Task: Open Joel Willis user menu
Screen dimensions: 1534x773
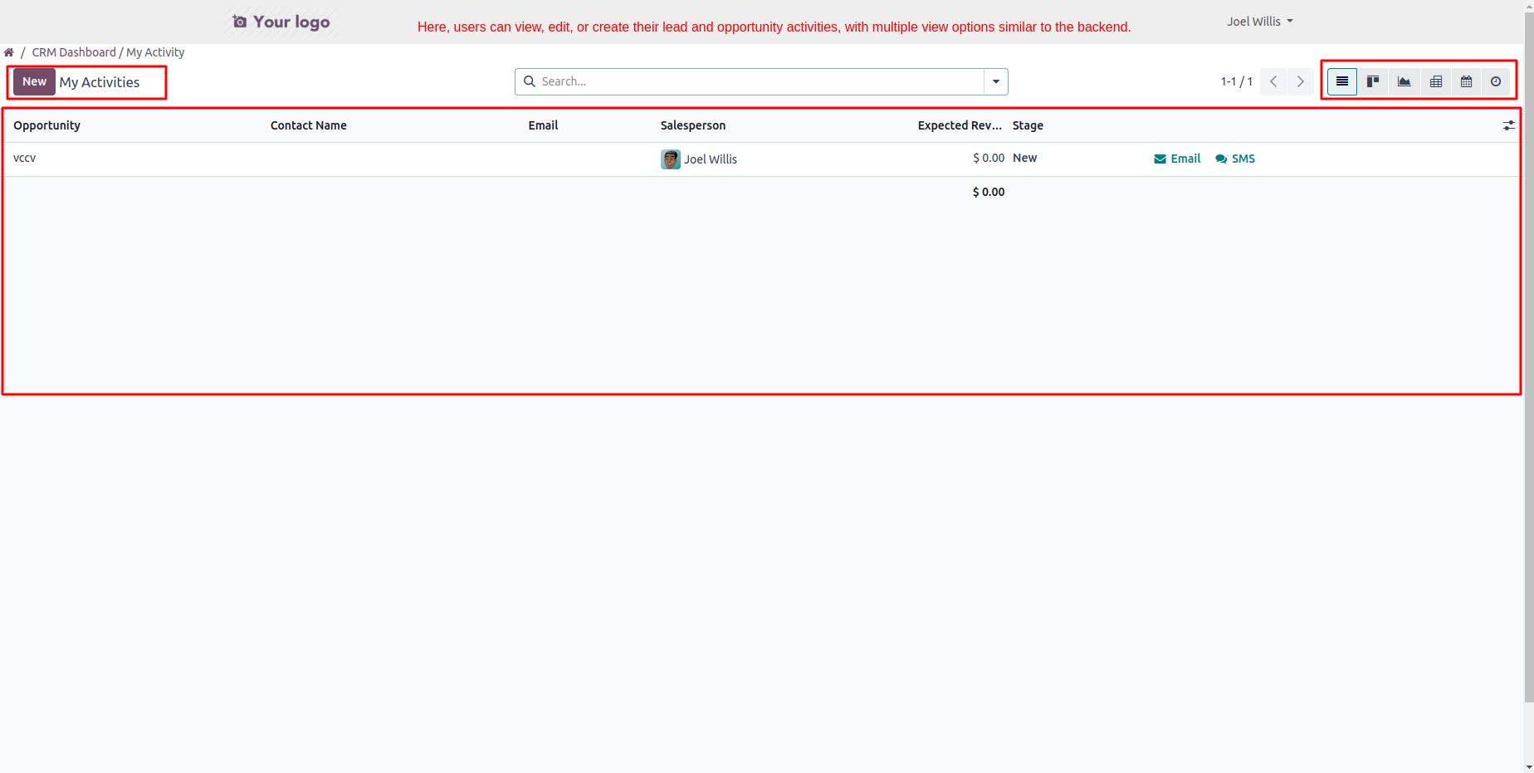Action: coord(1259,22)
